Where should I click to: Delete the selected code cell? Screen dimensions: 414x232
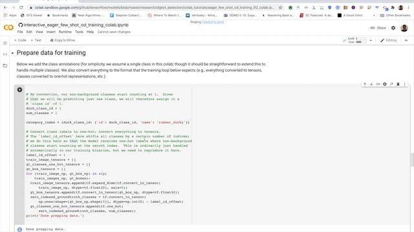click(x=398, y=84)
